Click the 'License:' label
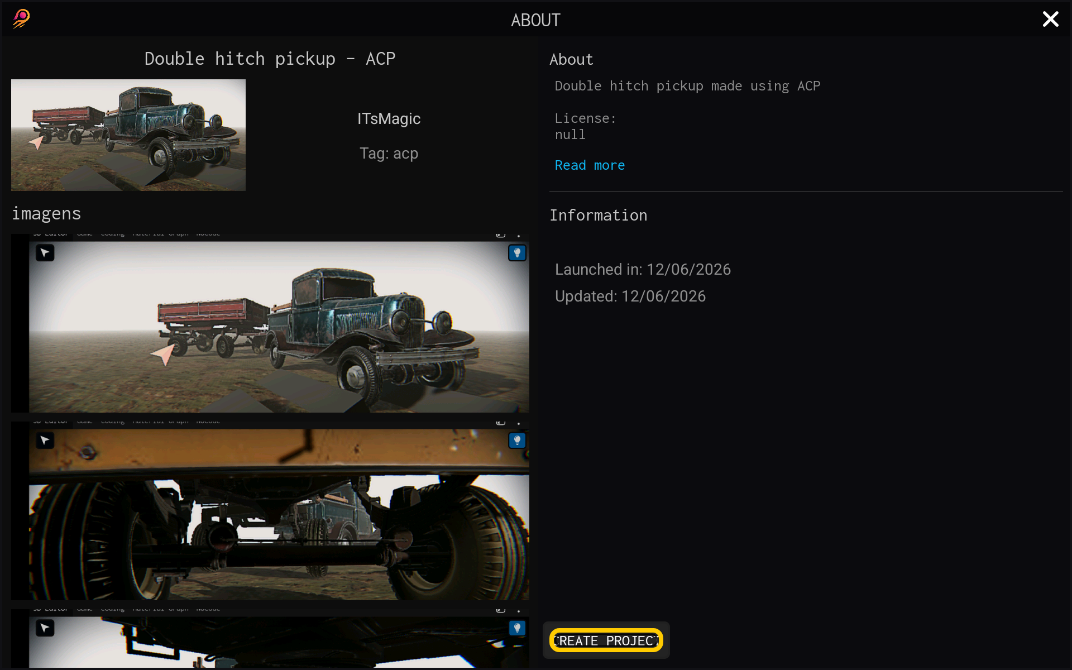Image resolution: width=1072 pixels, height=670 pixels. click(585, 118)
